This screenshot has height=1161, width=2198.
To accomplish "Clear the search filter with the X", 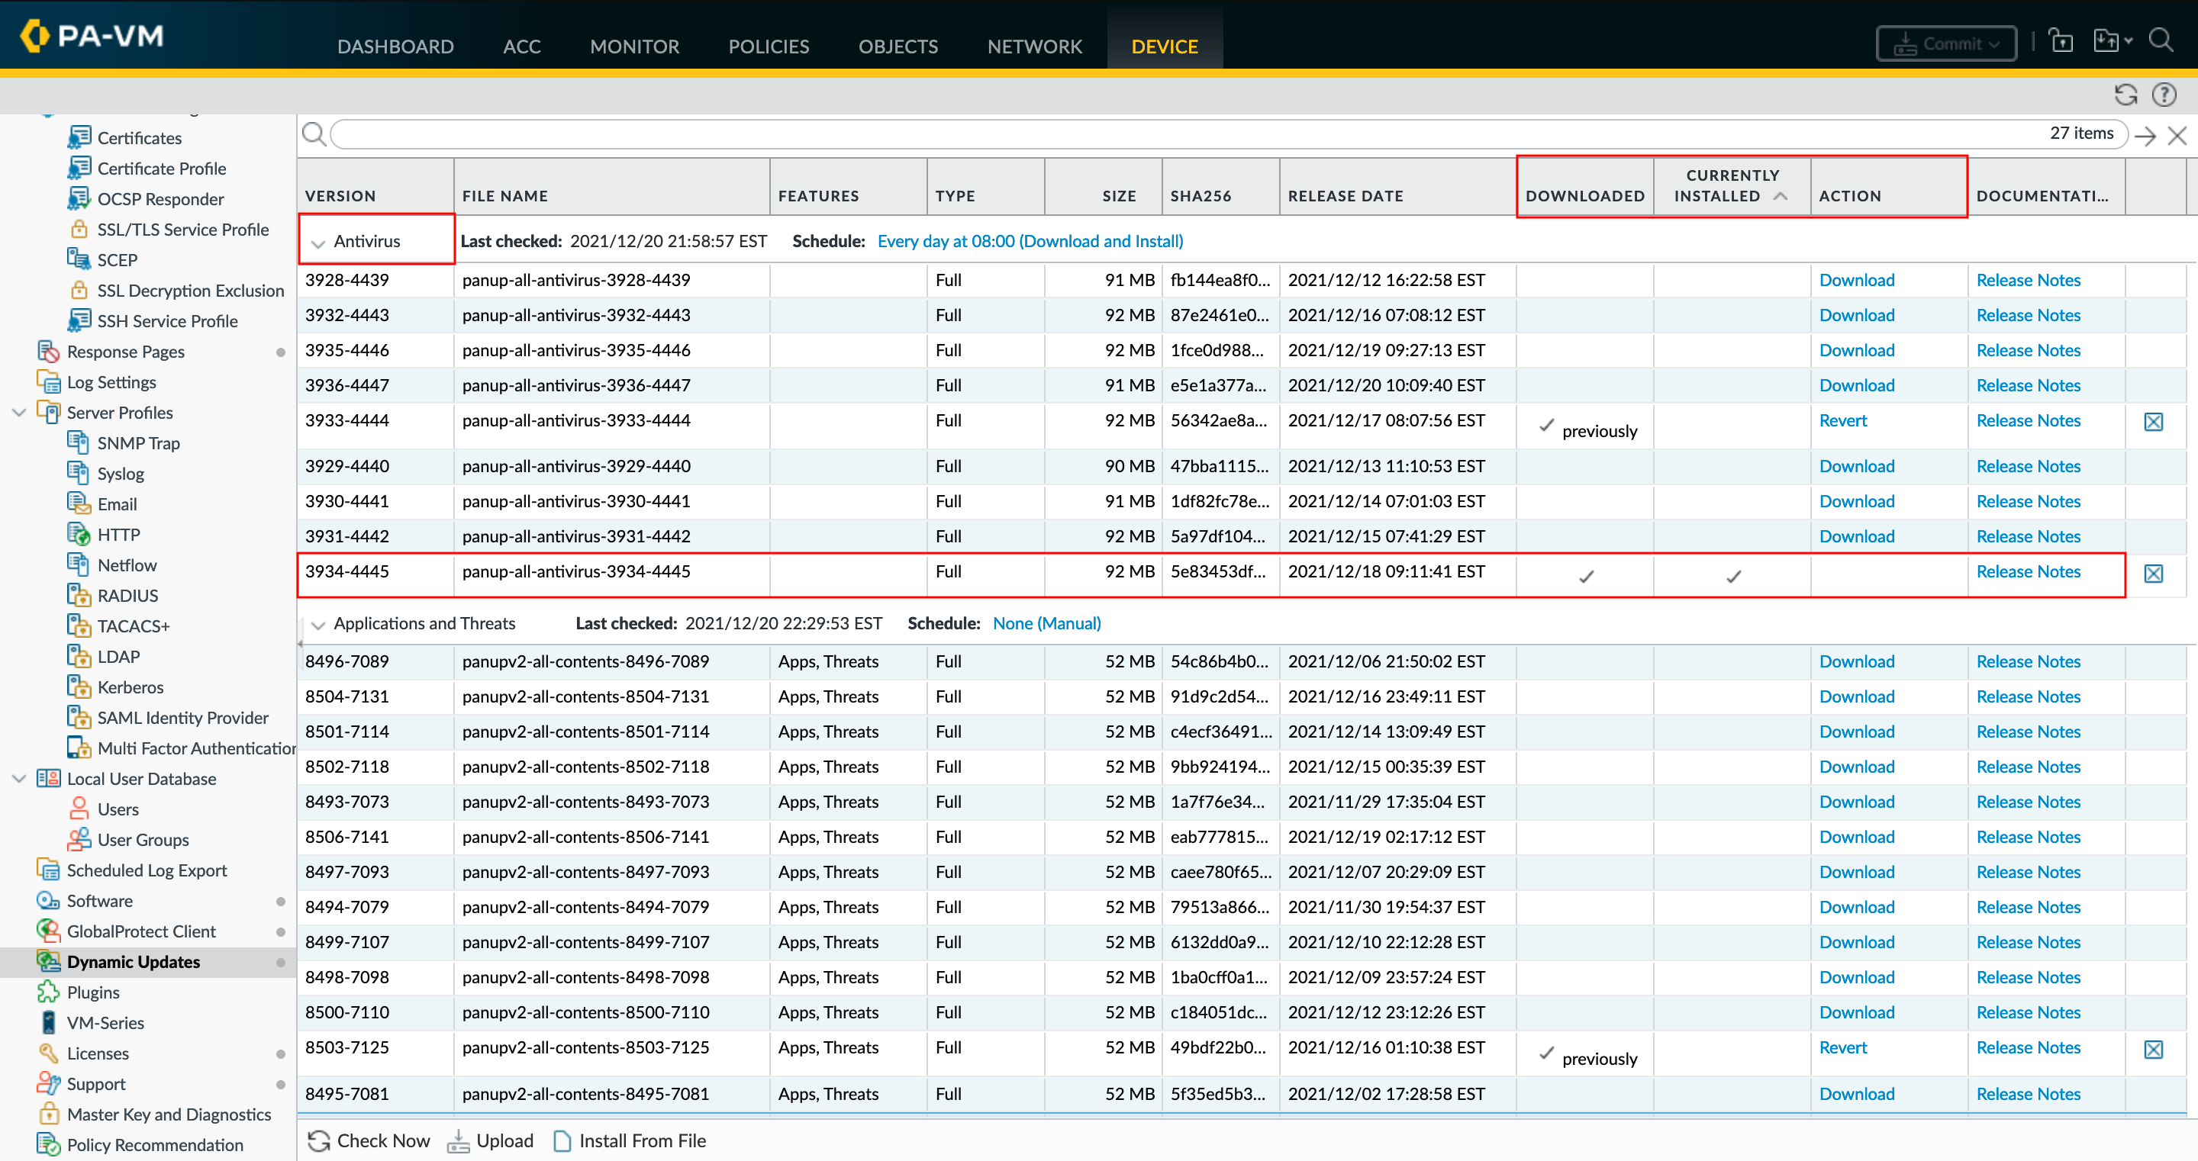I will click(x=2177, y=136).
